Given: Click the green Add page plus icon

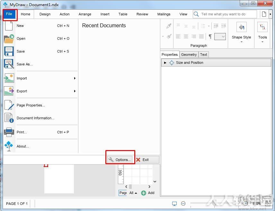Looking at the screenshot, I should coord(144,193).
